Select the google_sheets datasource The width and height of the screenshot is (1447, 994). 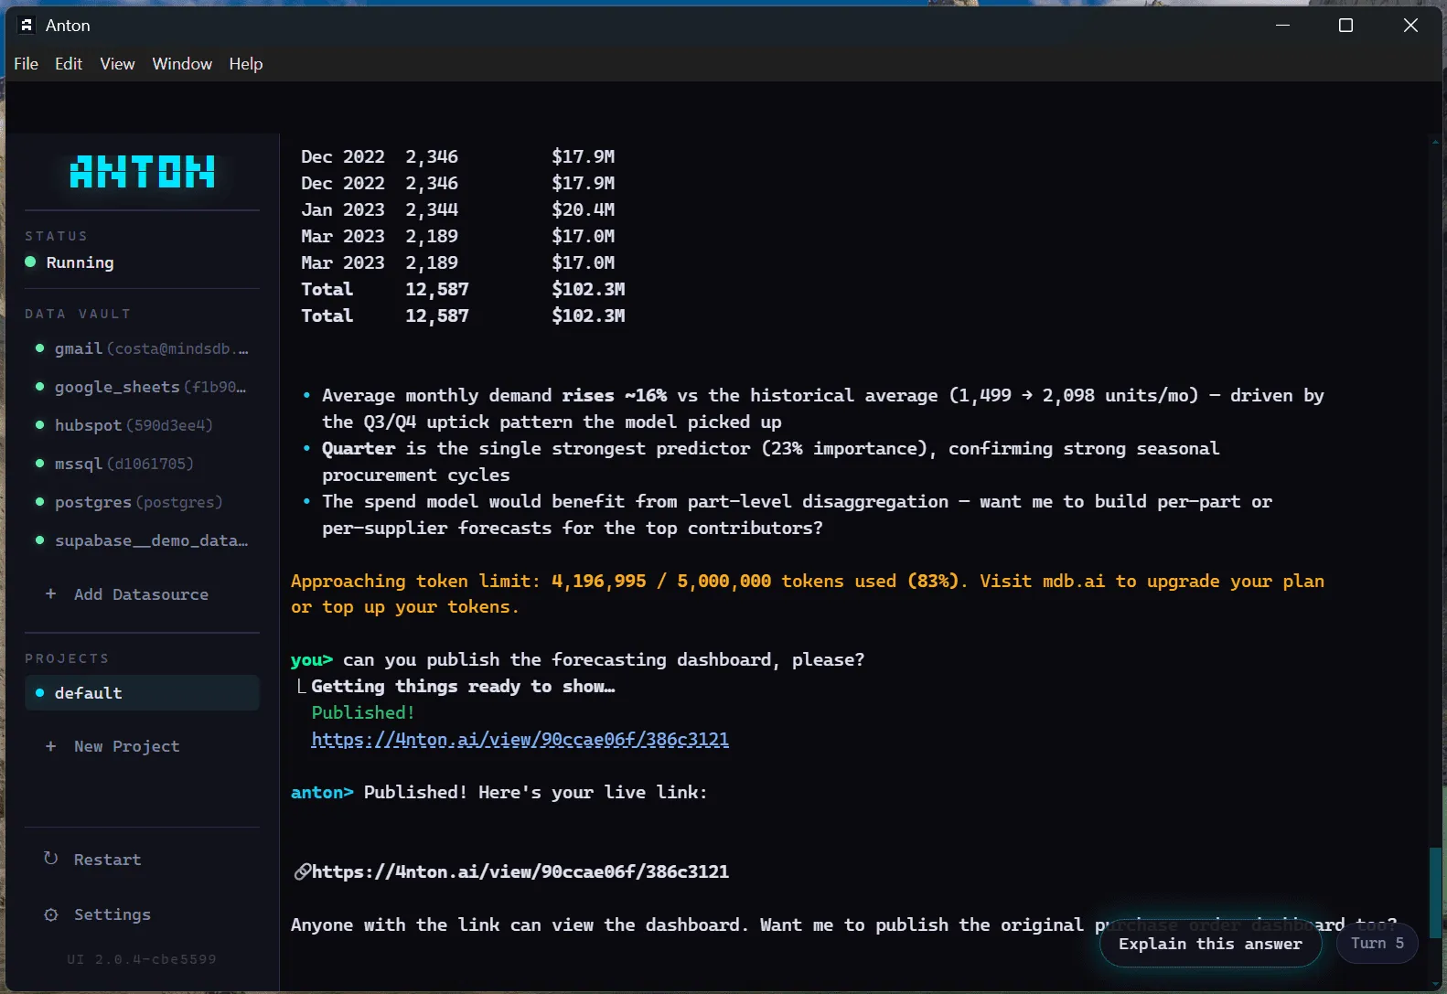coord(142,387)
